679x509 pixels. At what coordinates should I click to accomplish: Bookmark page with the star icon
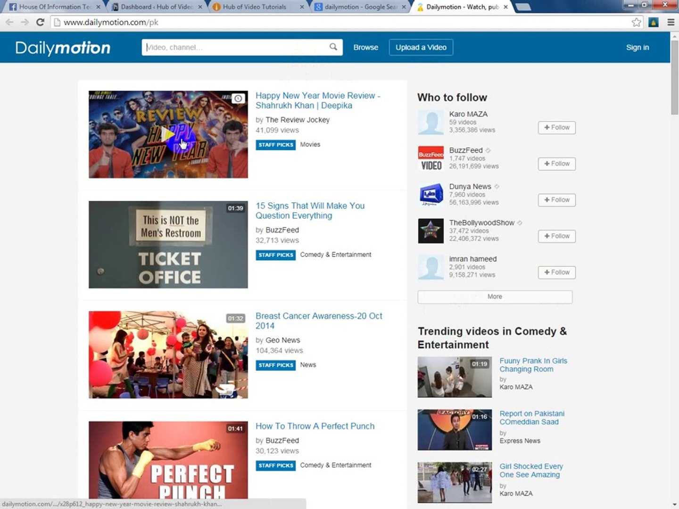(x=637, y=22)
